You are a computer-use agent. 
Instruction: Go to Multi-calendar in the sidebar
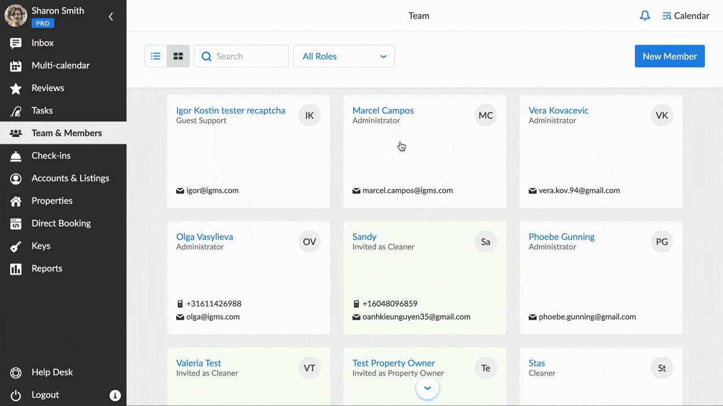point(60,65)
